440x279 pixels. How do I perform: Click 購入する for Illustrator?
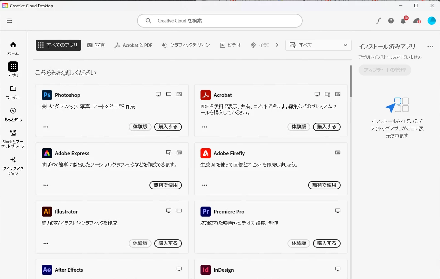168,243
